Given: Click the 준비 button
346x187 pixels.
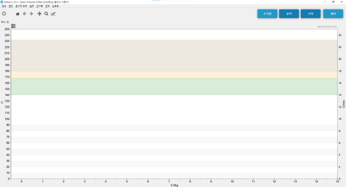Looking at the screenshot, I should (289, 14).
